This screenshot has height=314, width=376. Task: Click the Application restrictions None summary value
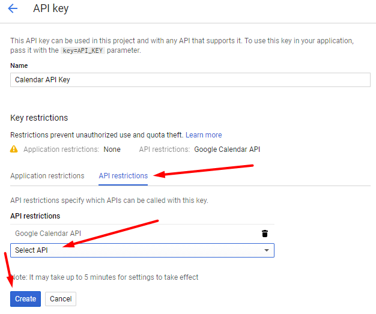(112, 149)
